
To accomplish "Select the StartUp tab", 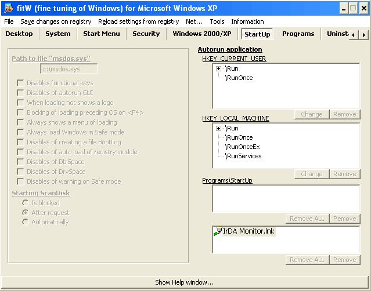I will tap(257, 34).
